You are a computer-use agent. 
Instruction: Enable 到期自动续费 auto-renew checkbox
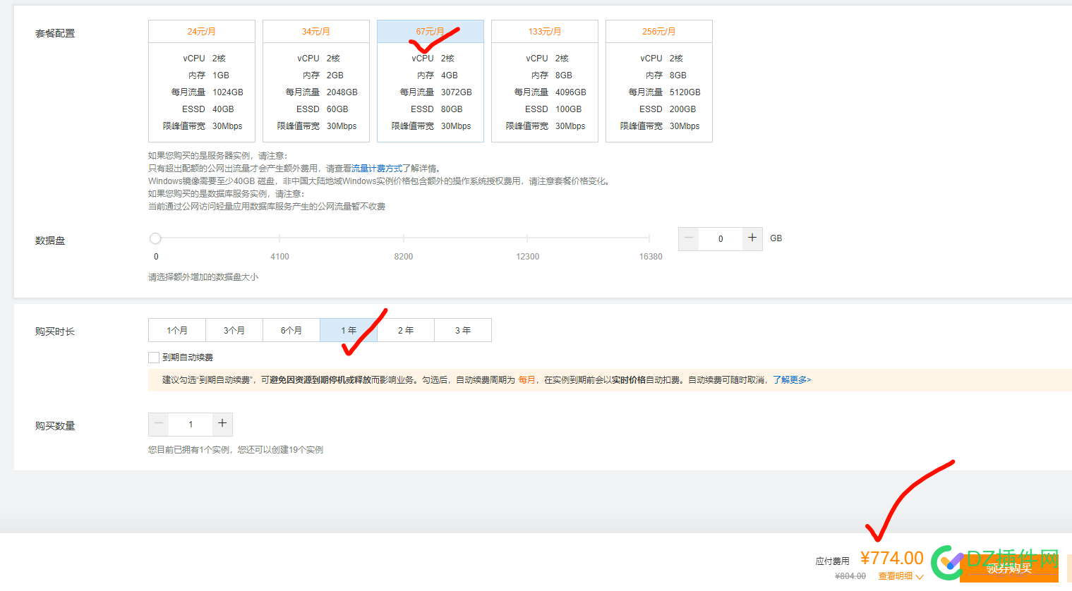coord(154,358)
